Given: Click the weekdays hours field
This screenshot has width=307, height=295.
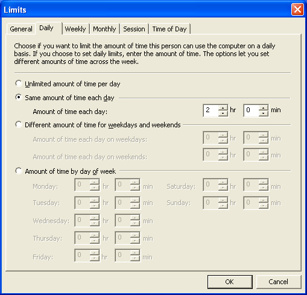Looking at the screenshot, I should point(210,138).
